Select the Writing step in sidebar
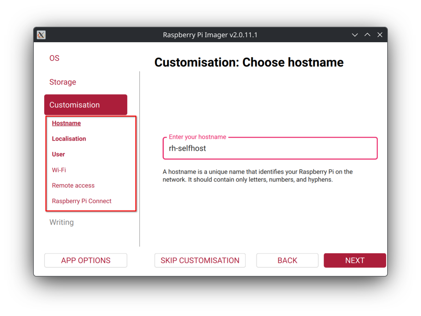Image resolution: width=421 pixels, height=316 pixels. click(x=62, y=222)
